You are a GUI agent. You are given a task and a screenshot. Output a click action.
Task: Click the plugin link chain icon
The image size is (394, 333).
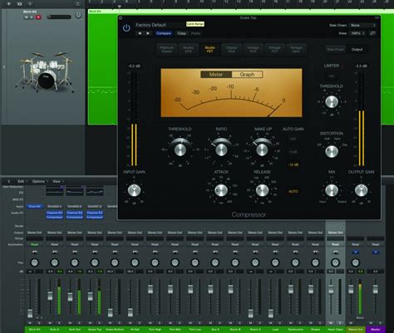pos(372,33)
